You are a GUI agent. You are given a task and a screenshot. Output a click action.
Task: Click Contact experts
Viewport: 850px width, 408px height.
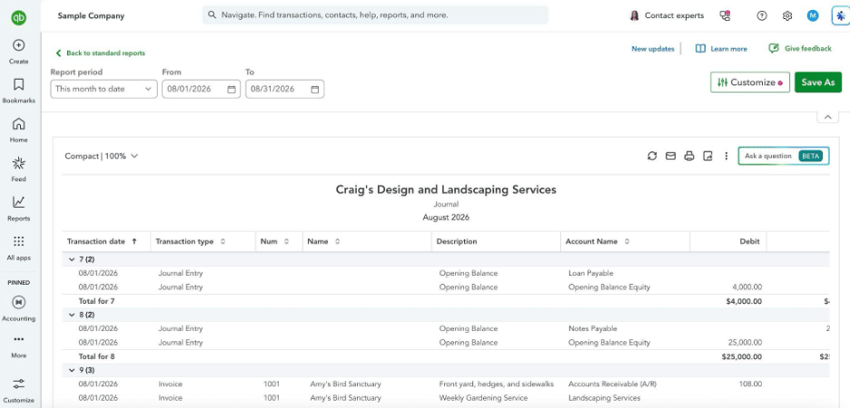coord(674,15)
